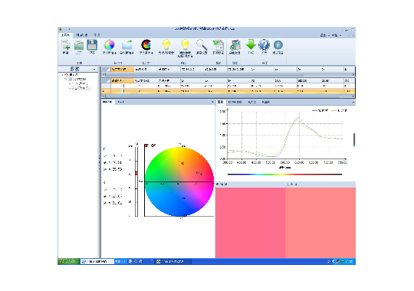This screenshot has height=291, width=414.
Task: Click the round legend marker above color wheel
Action: (x=153, y=145)
